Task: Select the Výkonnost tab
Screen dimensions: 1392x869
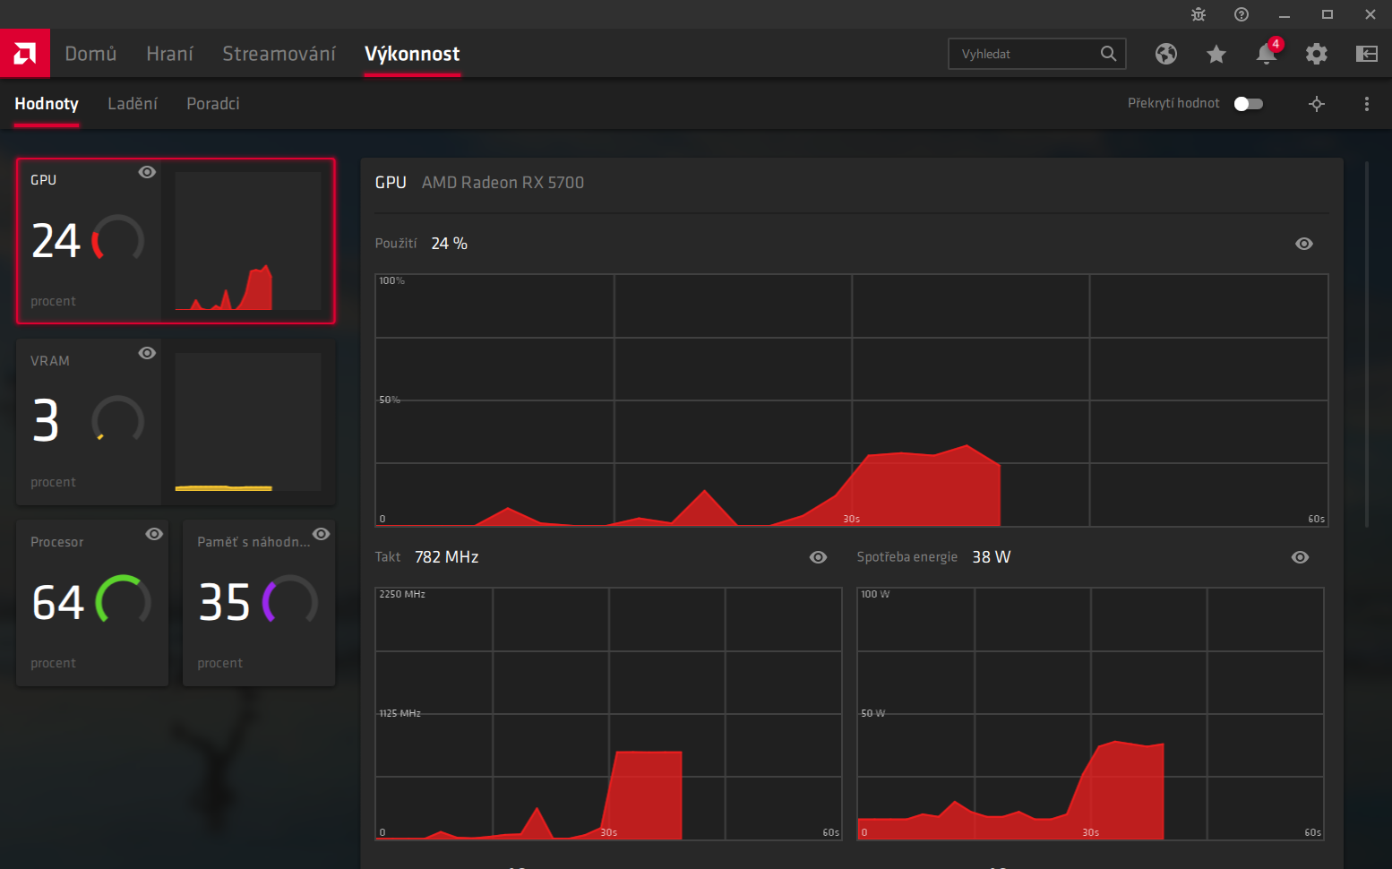Action: (x=412, y=54)
